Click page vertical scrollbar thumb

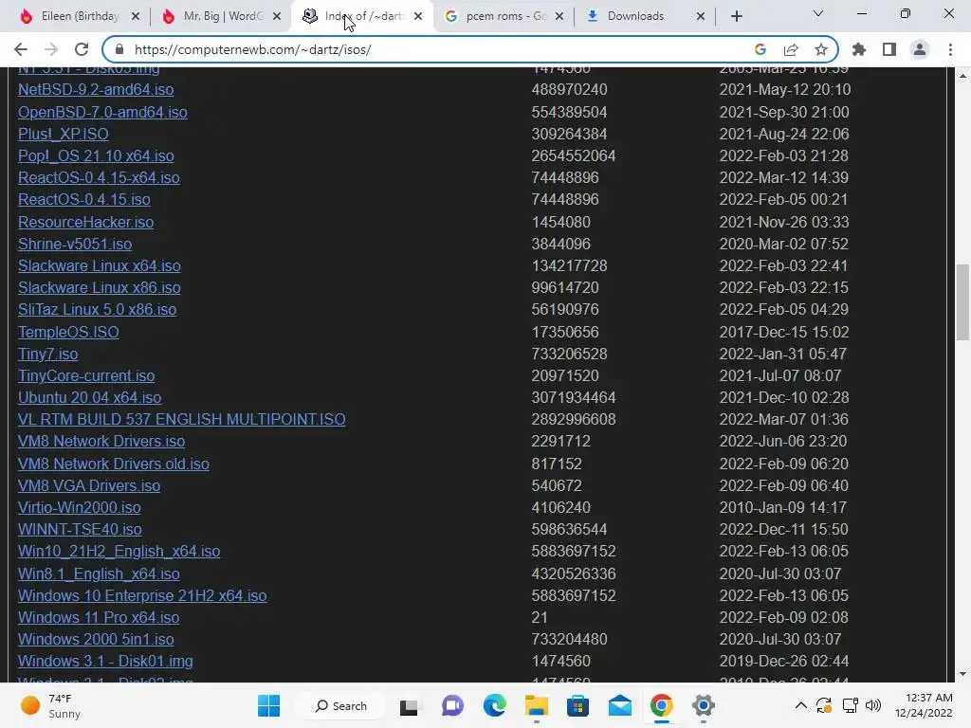[962, 302]
